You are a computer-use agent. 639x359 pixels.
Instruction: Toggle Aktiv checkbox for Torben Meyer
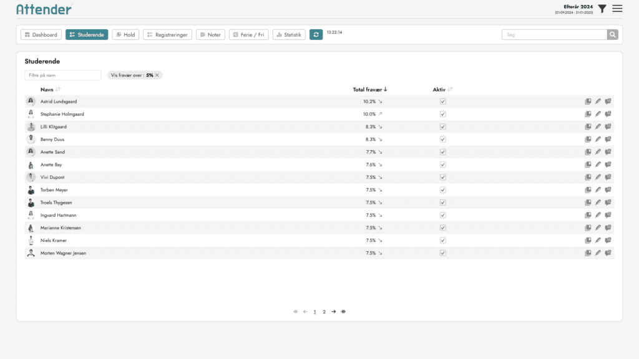442,190
